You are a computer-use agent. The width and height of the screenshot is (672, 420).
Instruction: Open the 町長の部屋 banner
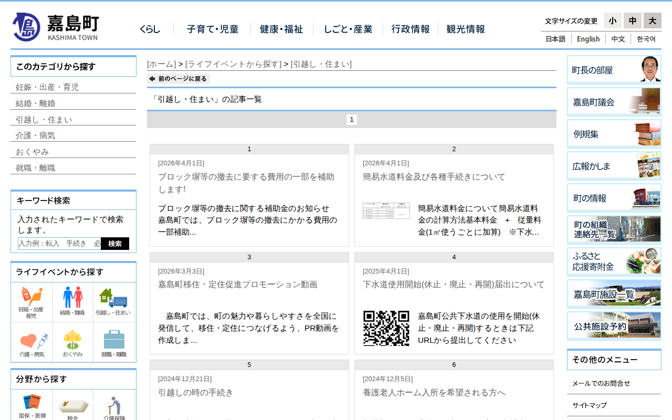614,70
